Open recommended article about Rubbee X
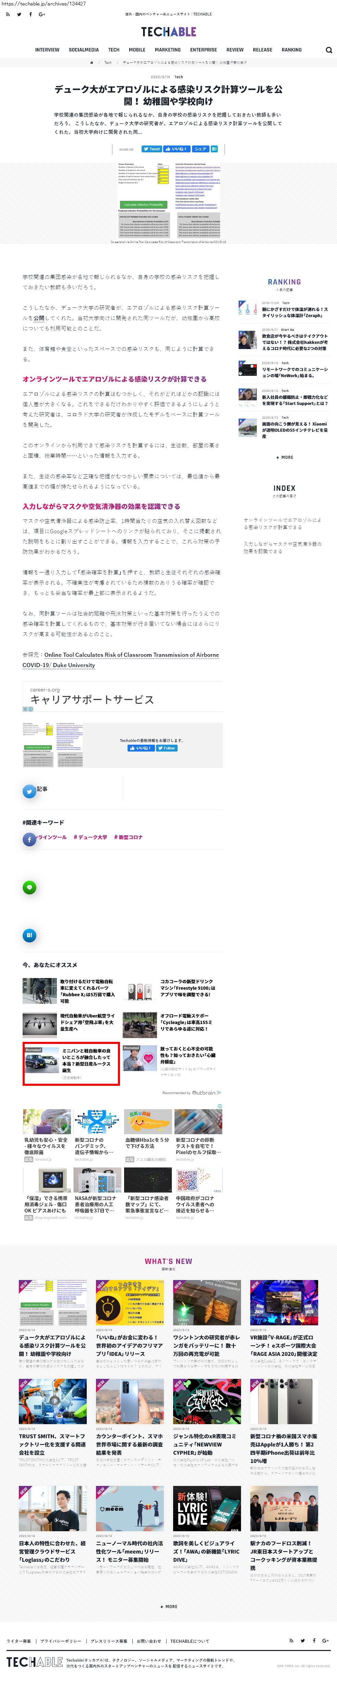Screen dimensions: 337x1686 click(70, 991)
